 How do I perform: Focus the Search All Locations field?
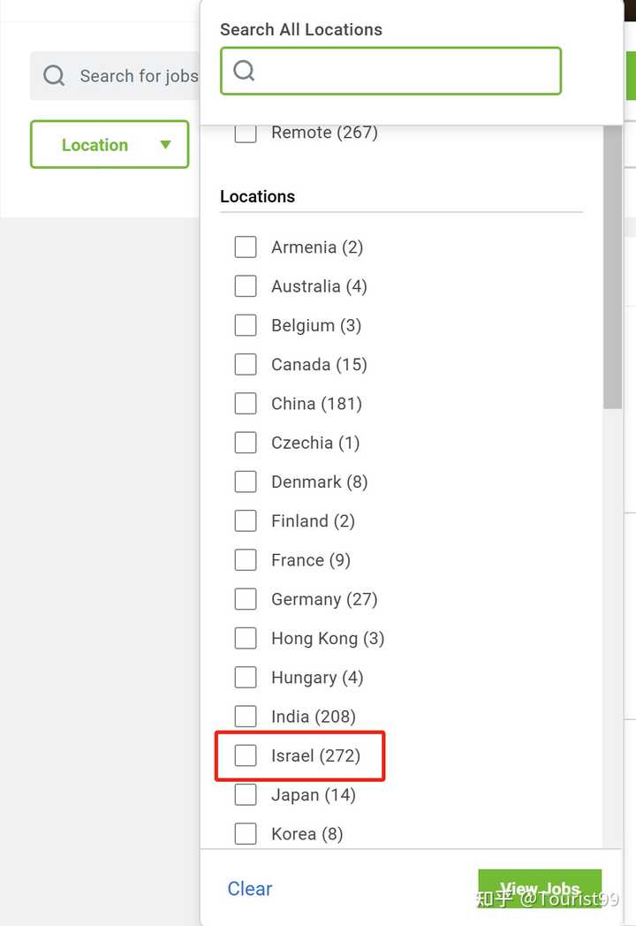(391, 71)
